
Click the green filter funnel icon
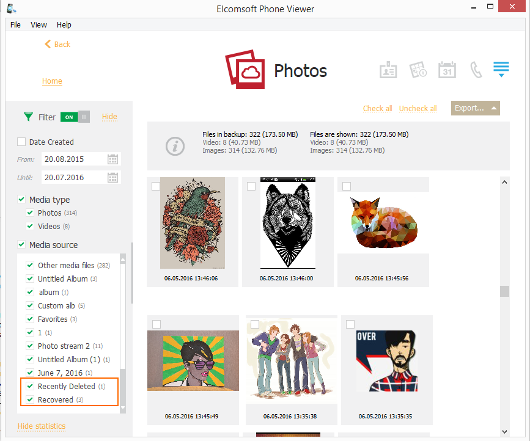tap(28, 117)
